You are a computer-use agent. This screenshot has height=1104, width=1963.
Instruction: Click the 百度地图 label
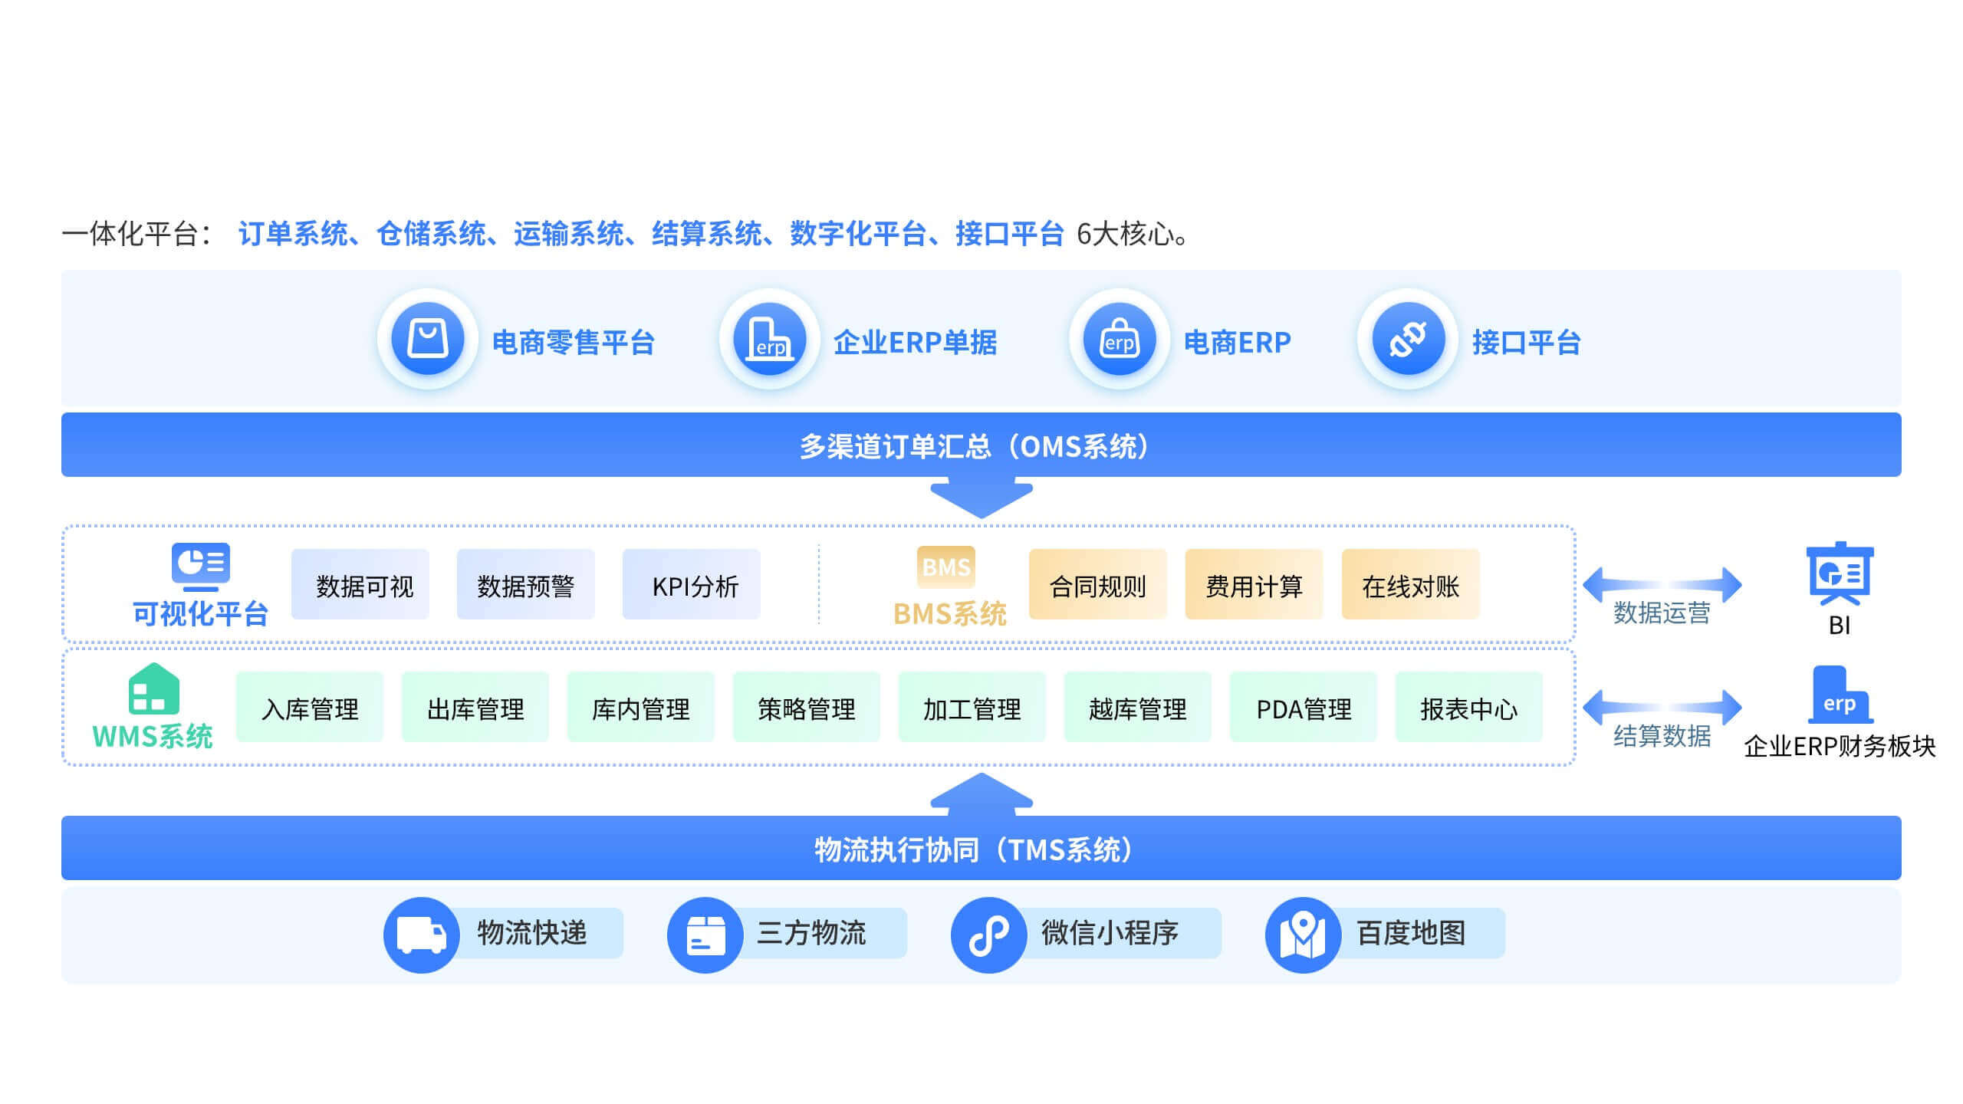[1411, 933]
